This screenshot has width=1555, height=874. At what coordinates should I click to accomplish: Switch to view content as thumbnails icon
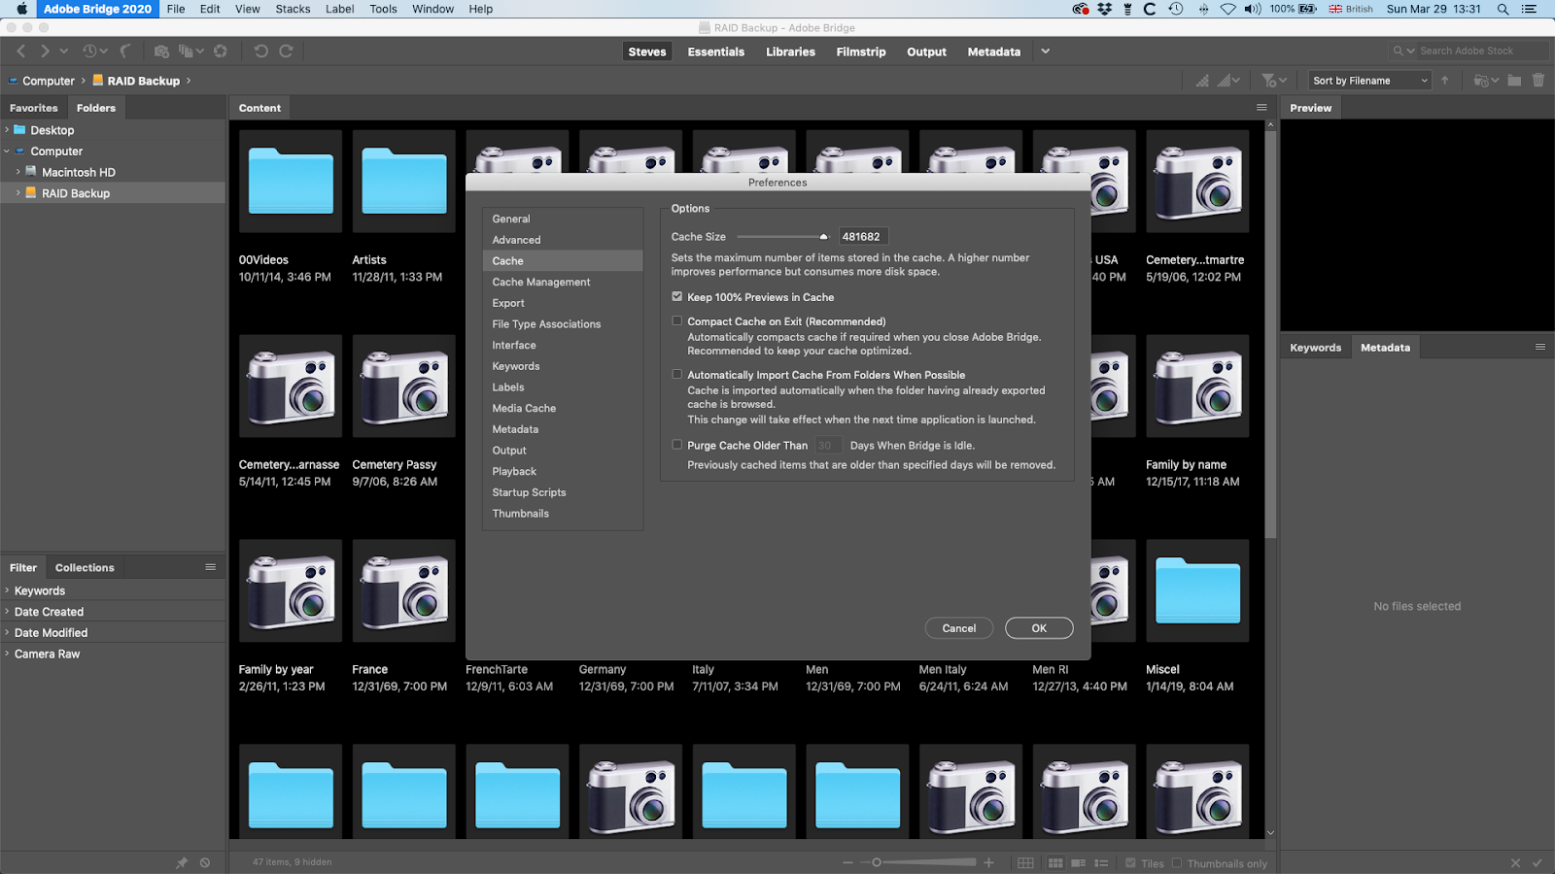(1055, 863)
